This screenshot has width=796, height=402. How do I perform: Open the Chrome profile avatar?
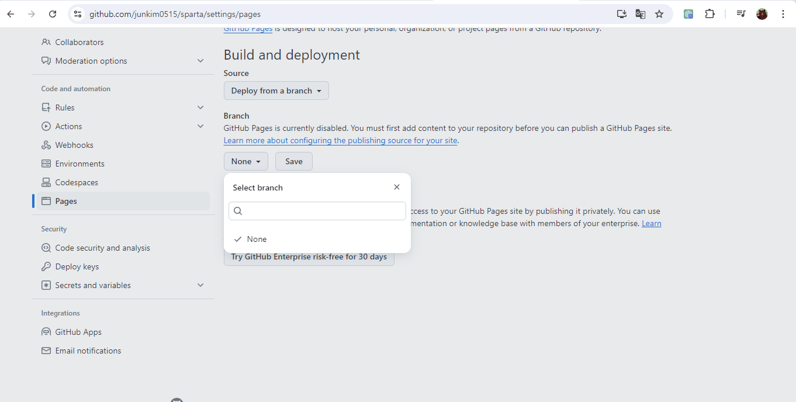tap(762, 14)
